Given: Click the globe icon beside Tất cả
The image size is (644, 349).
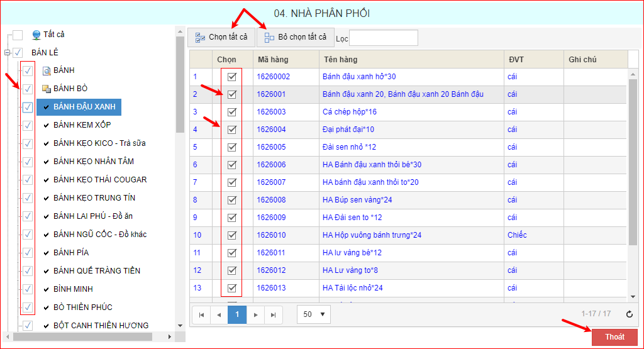Looking at the screenshot, I should (36, 35).
